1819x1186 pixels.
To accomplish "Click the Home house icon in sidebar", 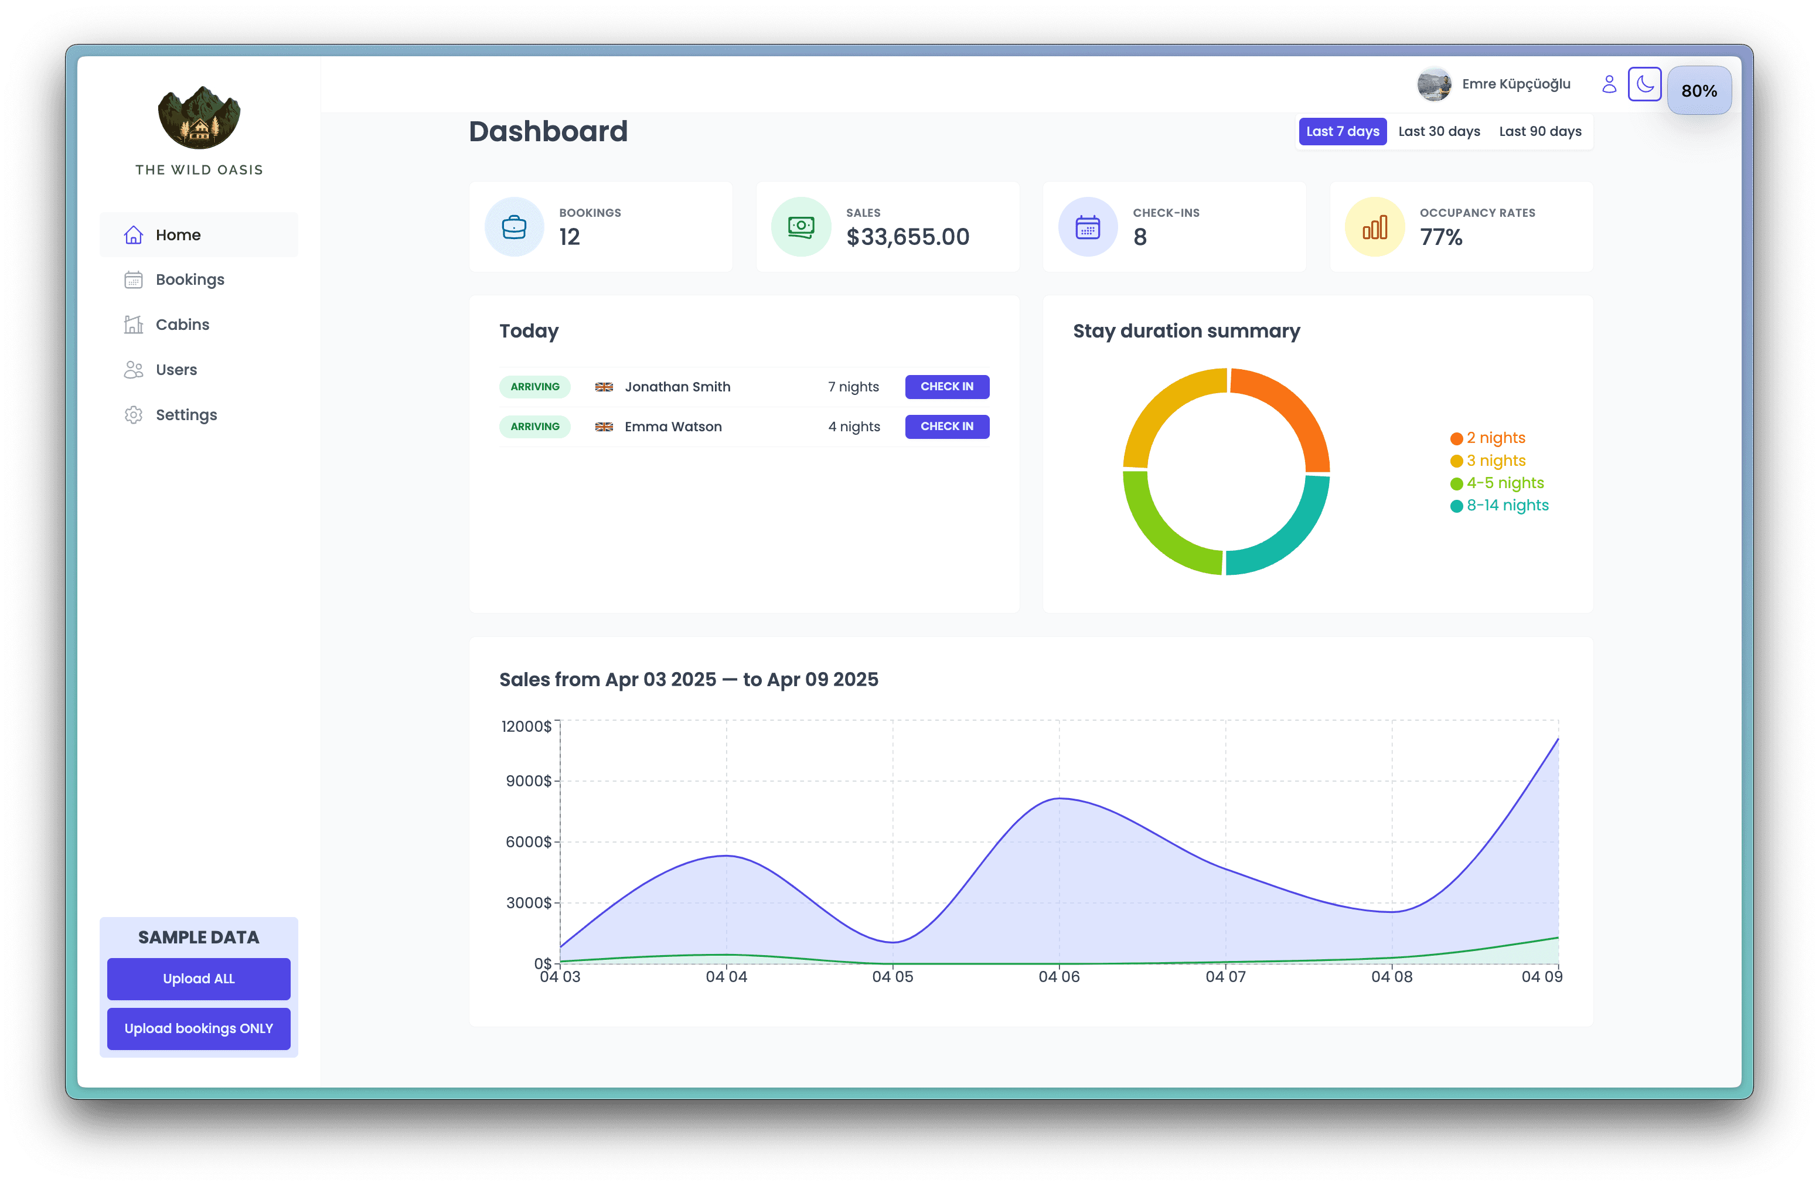I will 133,234.
